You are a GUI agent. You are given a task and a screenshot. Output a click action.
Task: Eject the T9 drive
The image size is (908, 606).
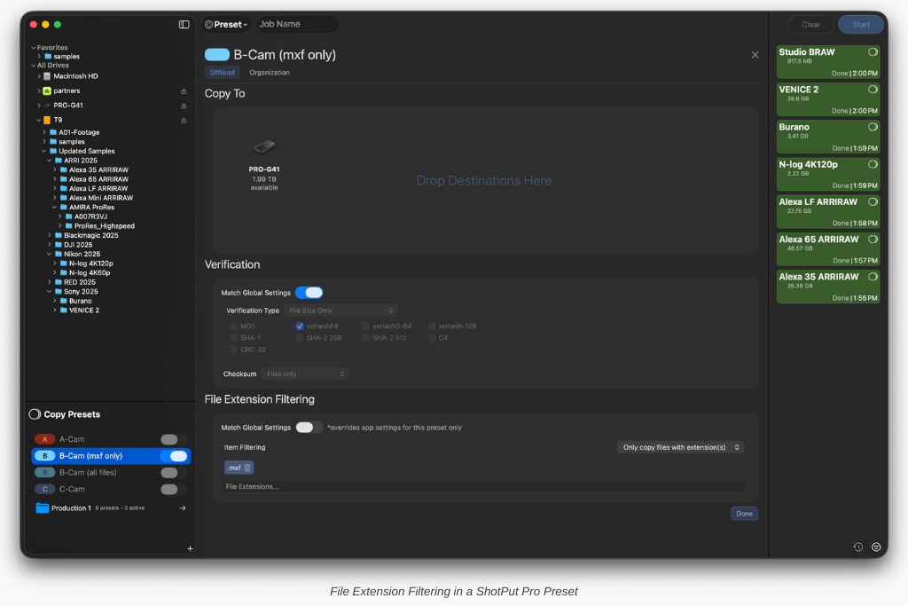(x=184, y=120)
